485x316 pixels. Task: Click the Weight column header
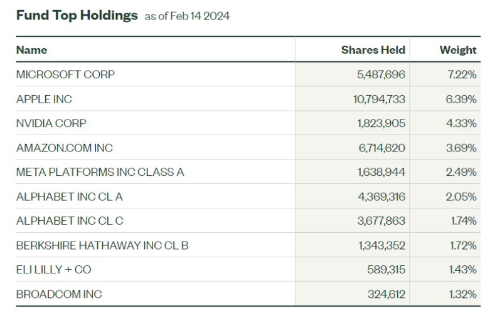pyautogui.click(x=458, y=50)
